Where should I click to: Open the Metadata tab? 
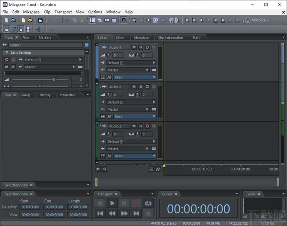click(141, 38)
